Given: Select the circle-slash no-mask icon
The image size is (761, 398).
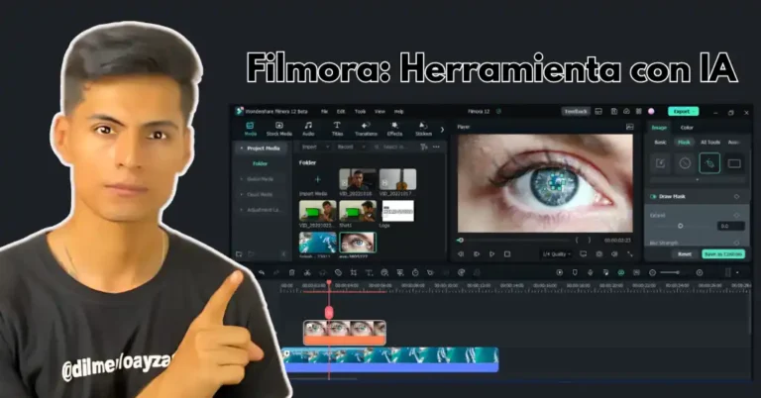Looking at the screenshot, I should point(685,163).
